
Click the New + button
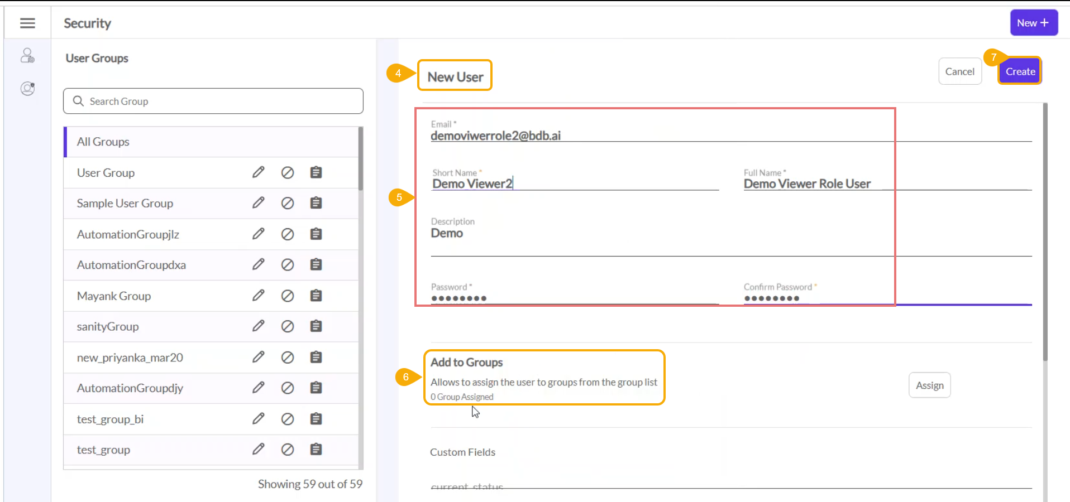pos(1033,23)
